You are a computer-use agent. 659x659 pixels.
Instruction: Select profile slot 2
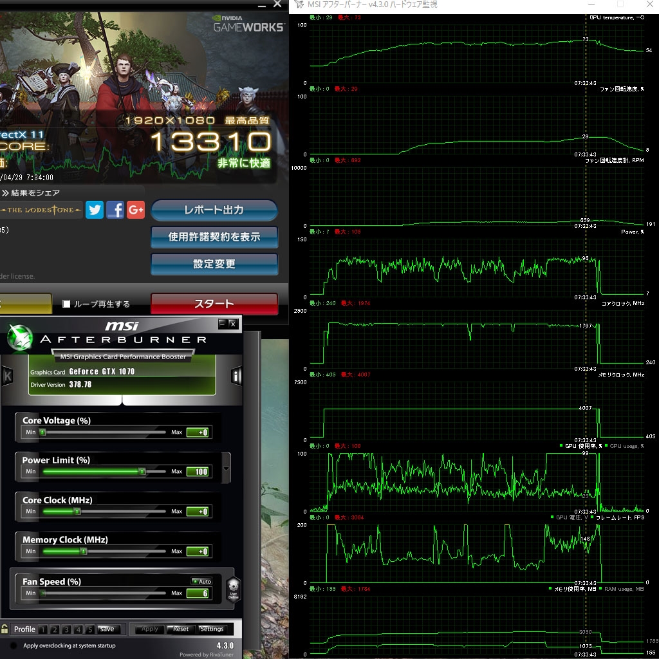click(55, 629)
